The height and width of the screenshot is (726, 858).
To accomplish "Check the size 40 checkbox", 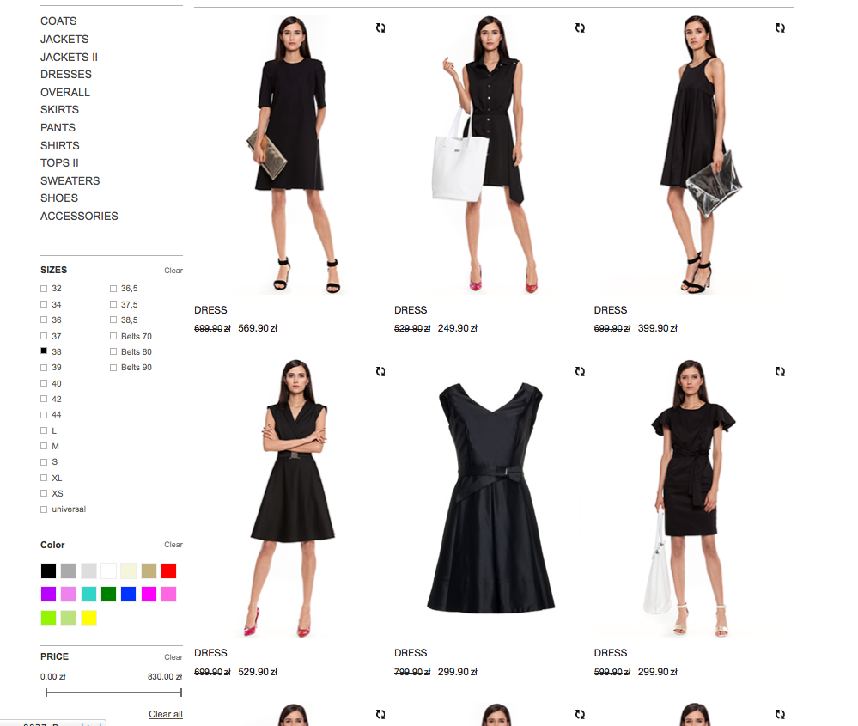I will point(44,383).
